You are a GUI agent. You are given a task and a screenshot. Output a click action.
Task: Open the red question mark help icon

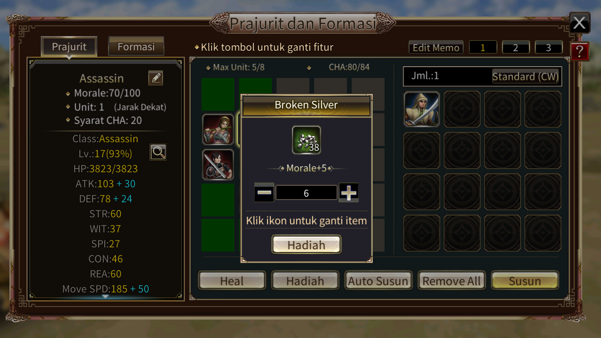coord(580,51)
